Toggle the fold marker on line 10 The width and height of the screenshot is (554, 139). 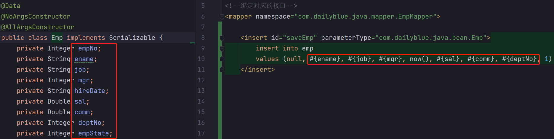[x=222, y=59]
